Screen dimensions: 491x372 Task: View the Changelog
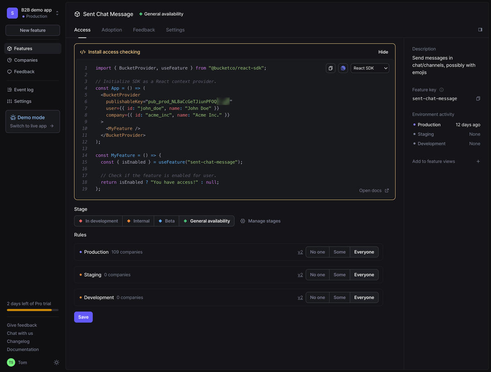[18, 341]
